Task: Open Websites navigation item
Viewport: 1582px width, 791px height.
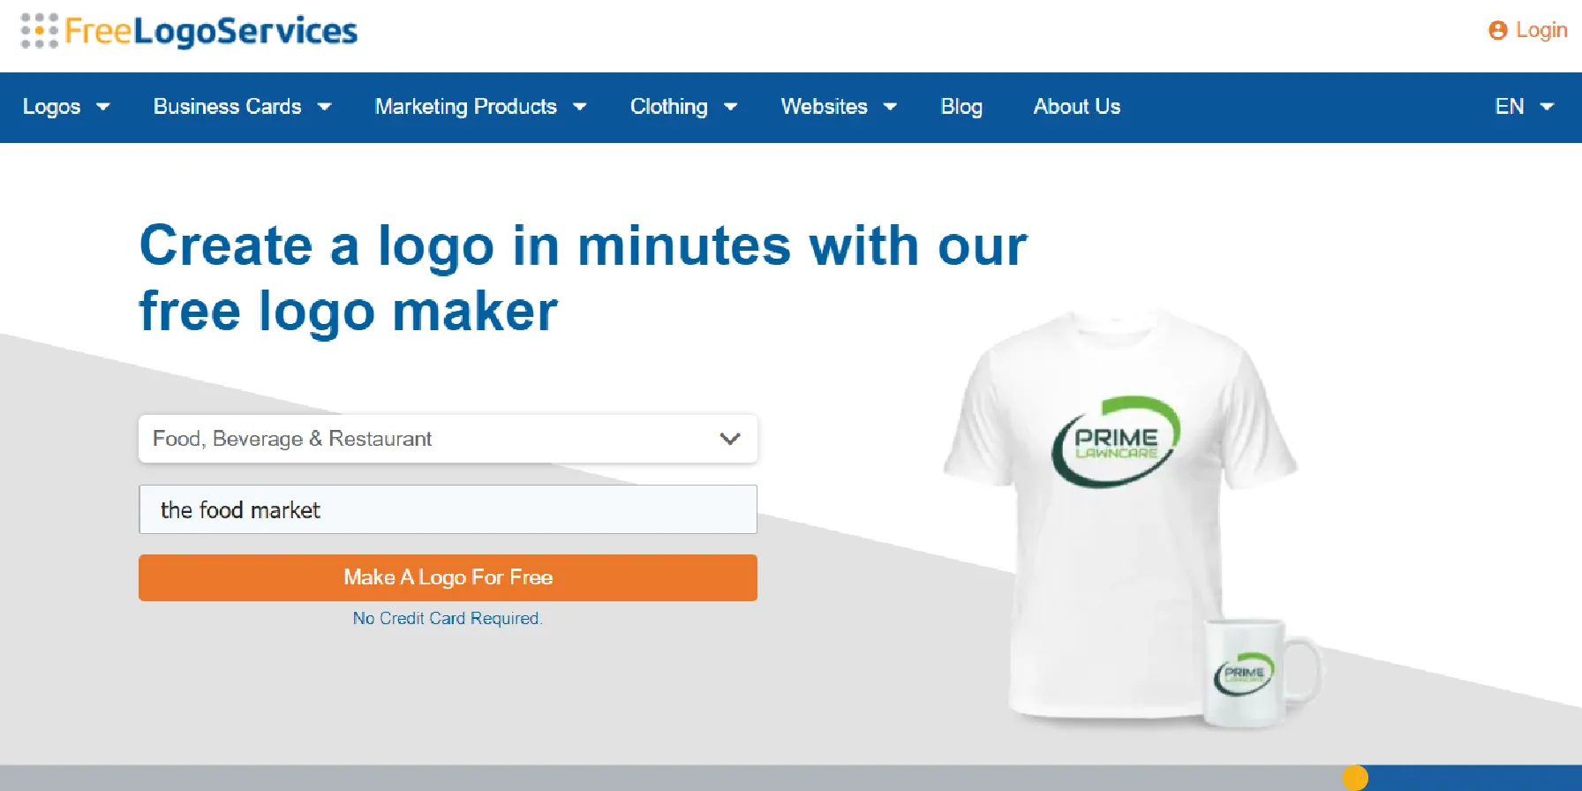Action: coord(824,107)
